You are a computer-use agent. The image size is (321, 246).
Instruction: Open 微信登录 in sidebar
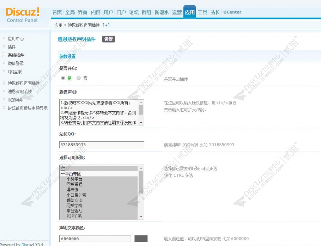(16, 63)
